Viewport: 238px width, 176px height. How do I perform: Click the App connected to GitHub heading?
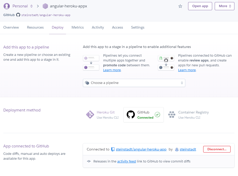click(26, 146)
